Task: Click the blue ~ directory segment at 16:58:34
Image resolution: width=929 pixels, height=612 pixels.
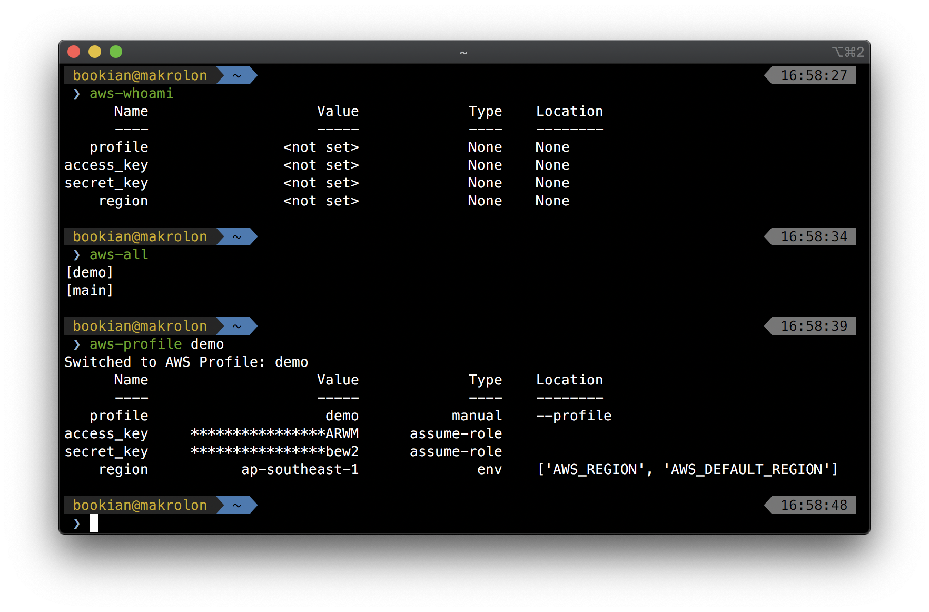Action: pyautogui.click(x=237, y=236)
